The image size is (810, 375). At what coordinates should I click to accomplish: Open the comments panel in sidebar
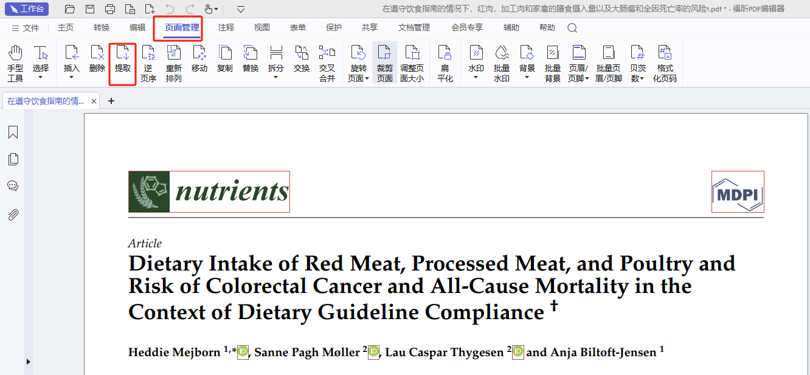tap(13, 186)
